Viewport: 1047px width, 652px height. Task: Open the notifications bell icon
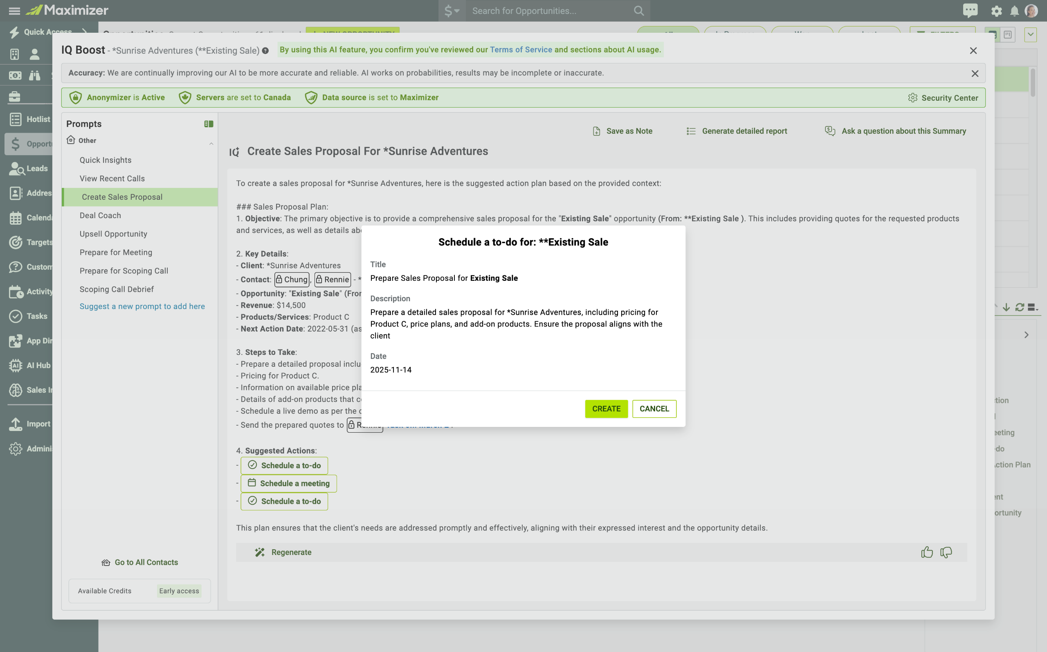[x=1014, y=11]
